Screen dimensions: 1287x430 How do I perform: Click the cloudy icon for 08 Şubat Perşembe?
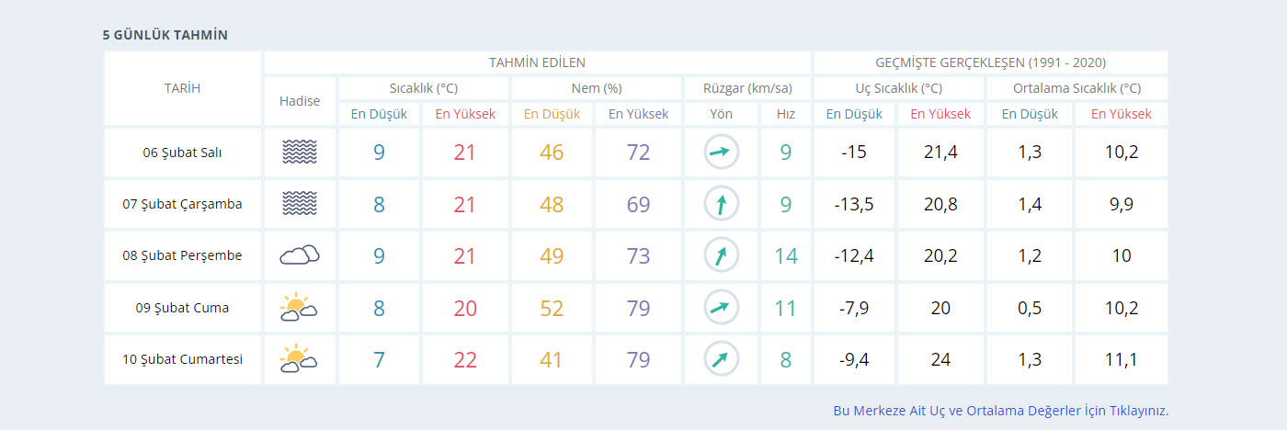click(300, 255)
